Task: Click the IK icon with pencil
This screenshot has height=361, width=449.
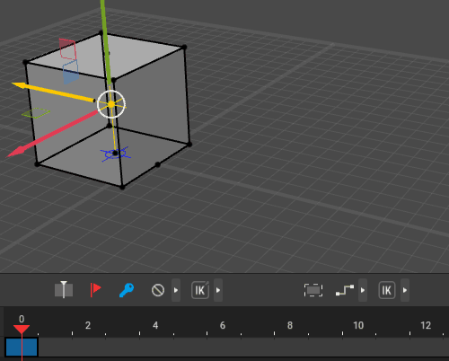Action: (x=200, y=290)
